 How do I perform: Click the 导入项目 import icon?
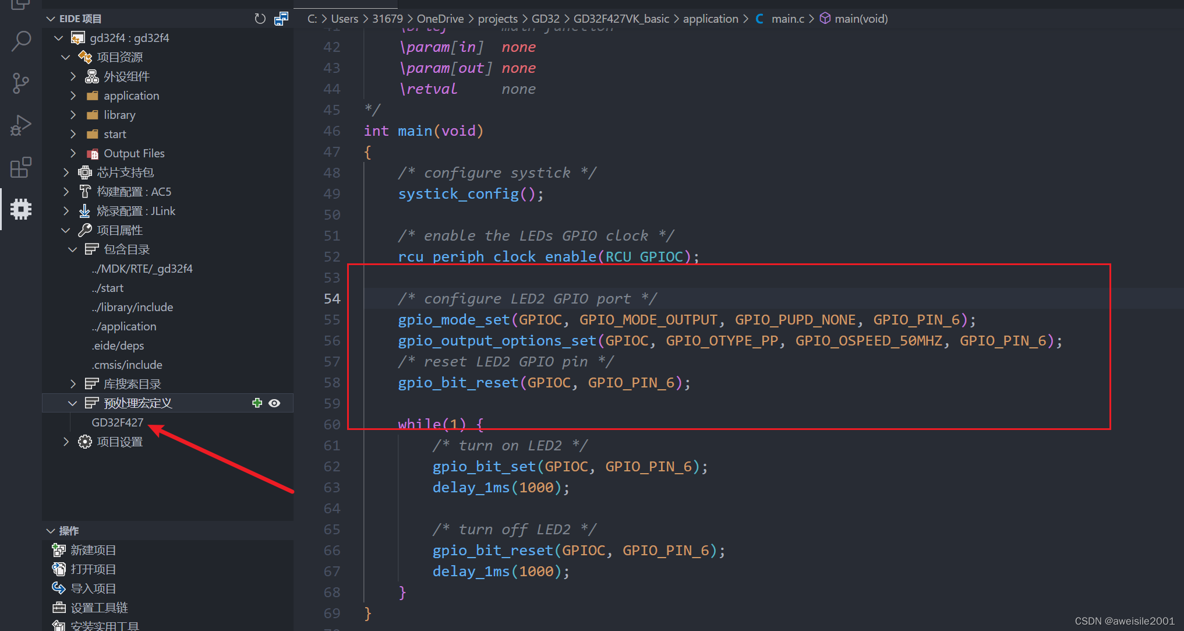point(59,588)
